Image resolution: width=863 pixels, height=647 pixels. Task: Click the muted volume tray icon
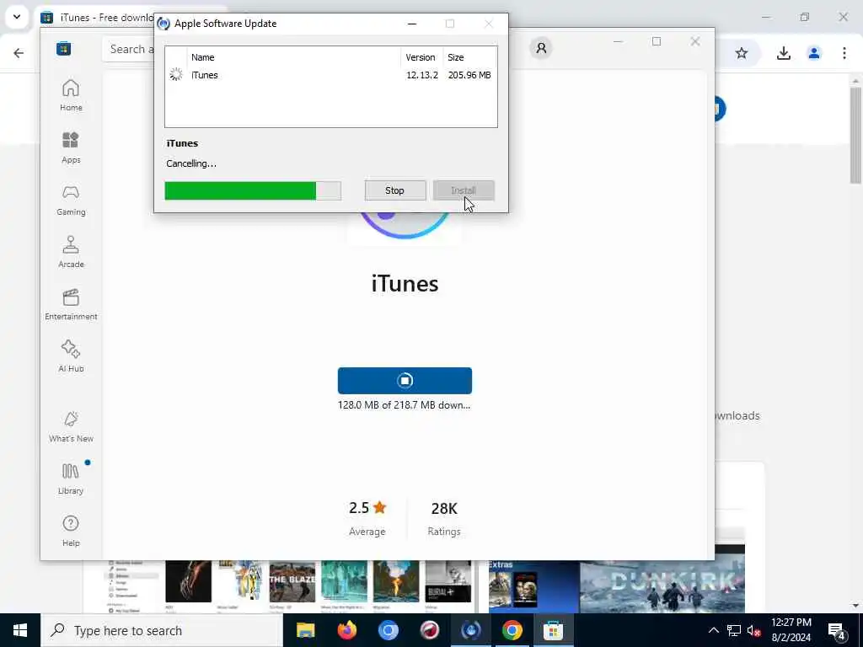pyautogui.click(x=754, y=630)
